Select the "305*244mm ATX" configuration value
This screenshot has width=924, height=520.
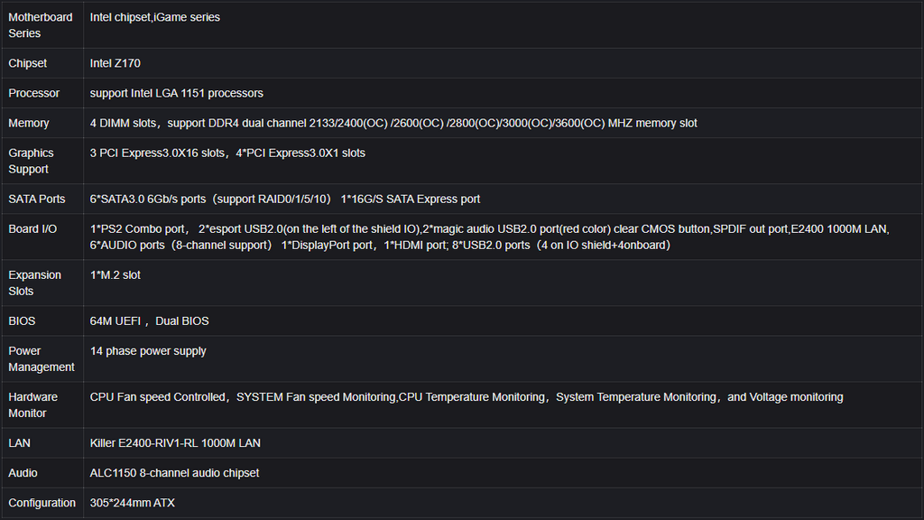132,502
